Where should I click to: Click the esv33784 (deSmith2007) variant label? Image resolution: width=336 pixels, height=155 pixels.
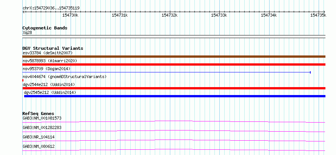[48, 53]
